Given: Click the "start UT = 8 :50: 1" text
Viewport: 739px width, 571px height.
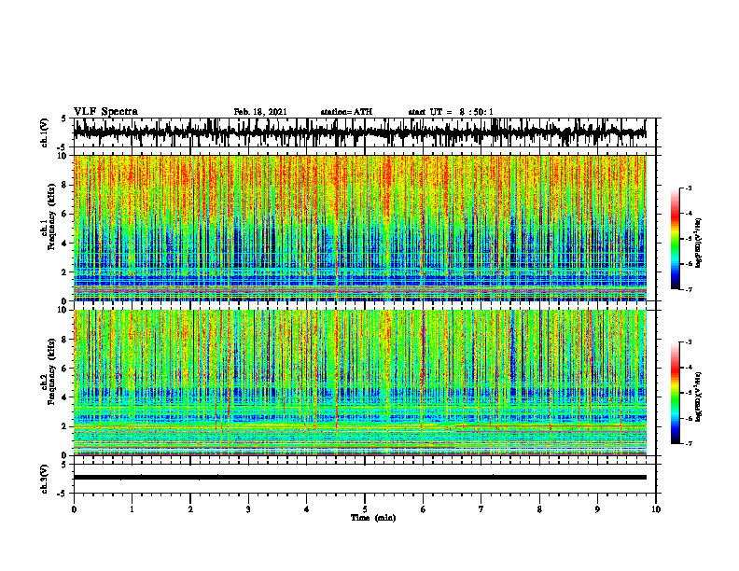Looking at the screenshot, I should pyautogui.click(x=451, y=112).
